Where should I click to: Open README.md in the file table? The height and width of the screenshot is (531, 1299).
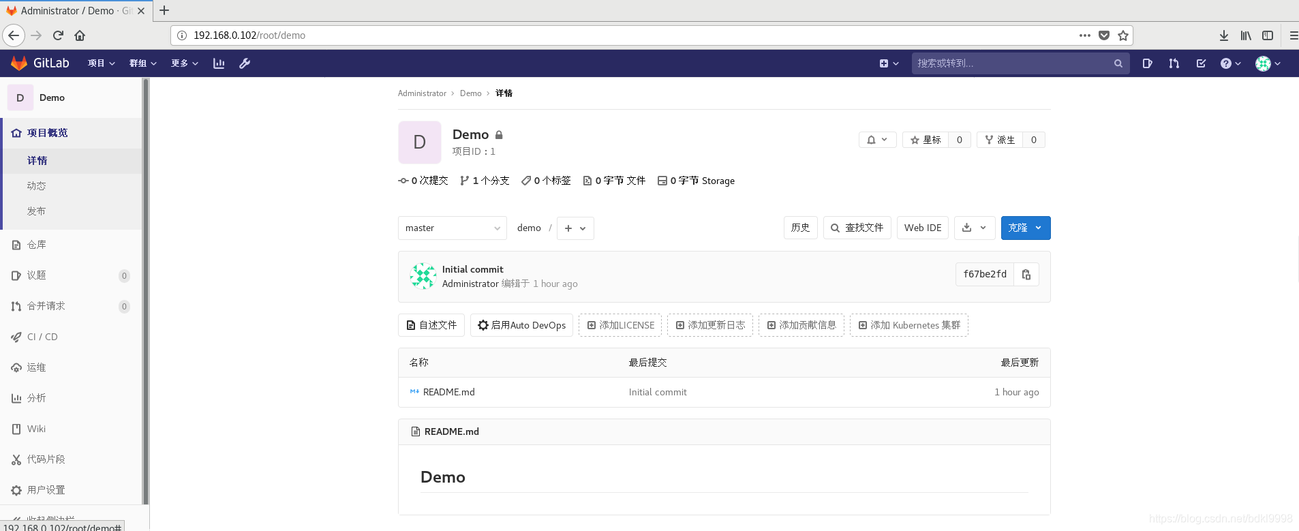coord(448,392)
